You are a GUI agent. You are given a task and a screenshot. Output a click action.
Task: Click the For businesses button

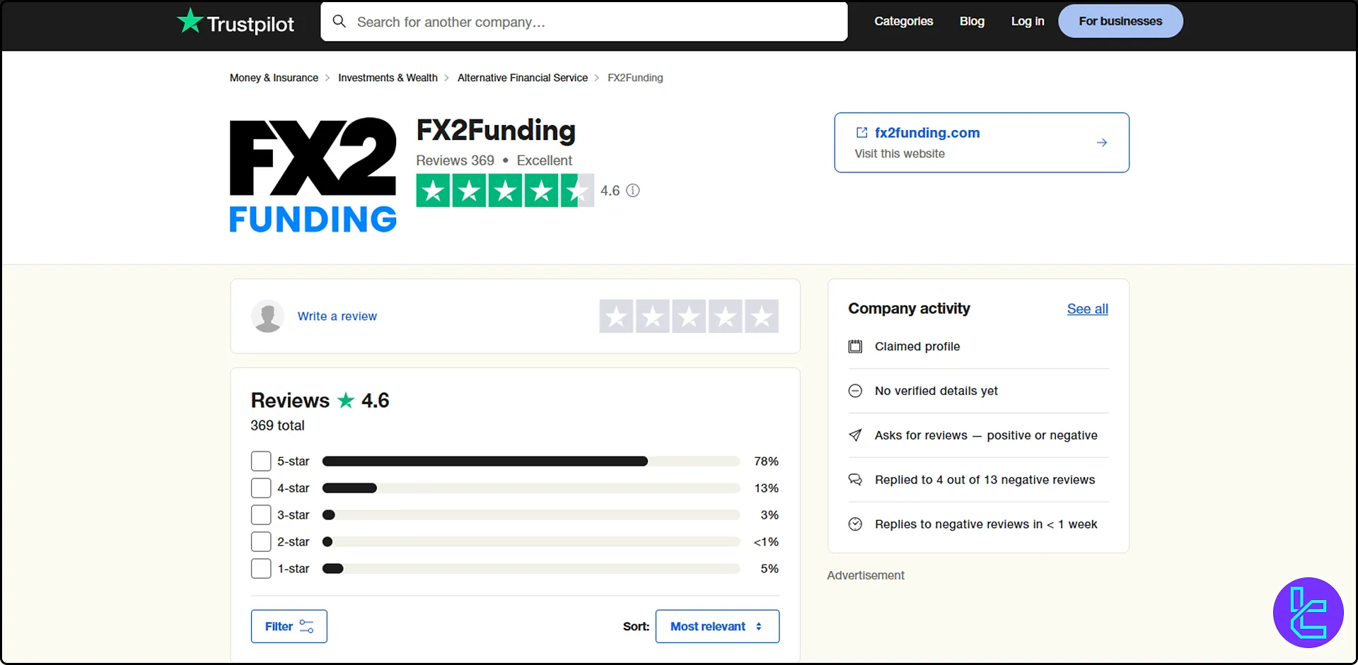coord(1120,21)
